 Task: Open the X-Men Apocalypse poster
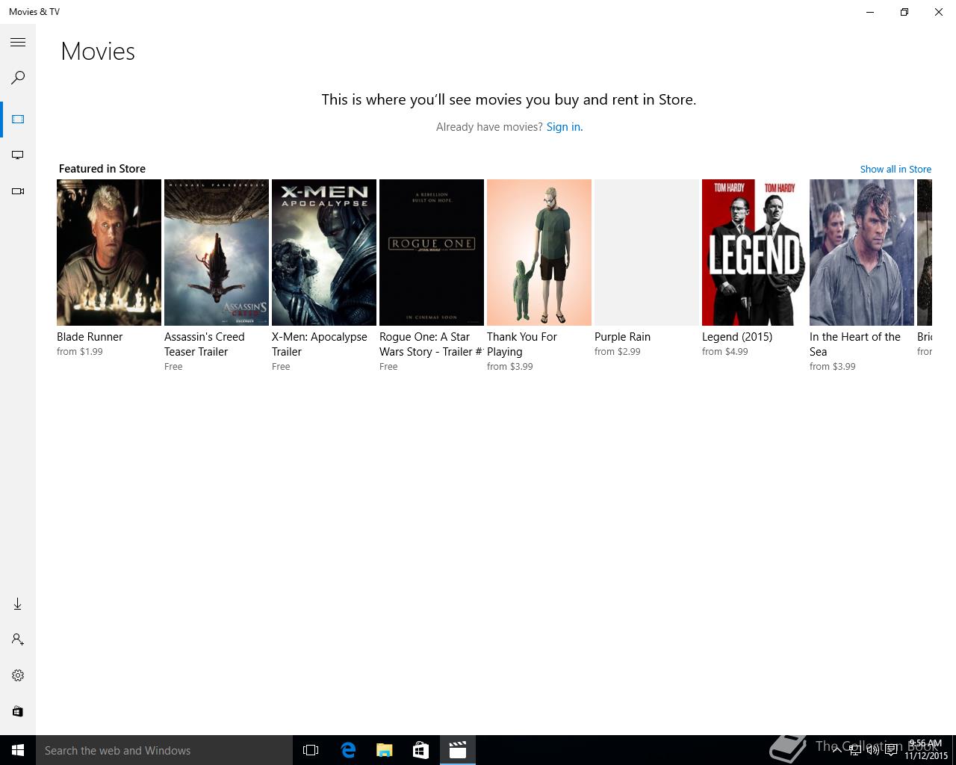tap(324, 253)
